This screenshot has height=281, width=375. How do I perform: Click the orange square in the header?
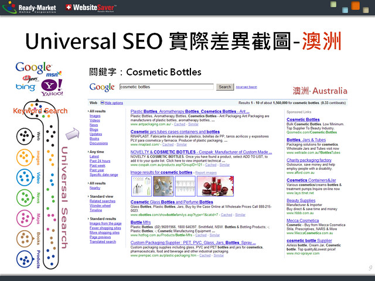pos(355,5)
